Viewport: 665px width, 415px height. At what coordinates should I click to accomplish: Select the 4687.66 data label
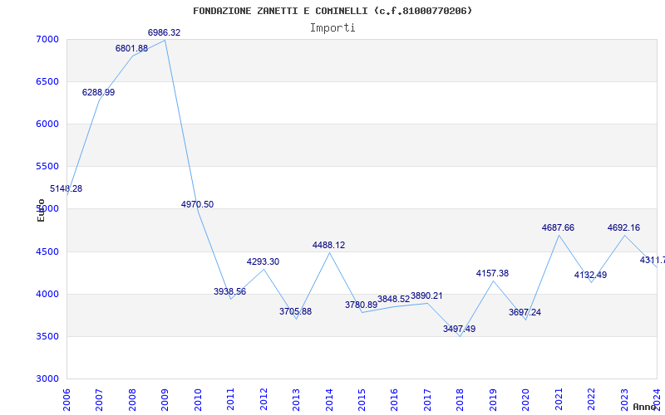[x=558, y=227]
